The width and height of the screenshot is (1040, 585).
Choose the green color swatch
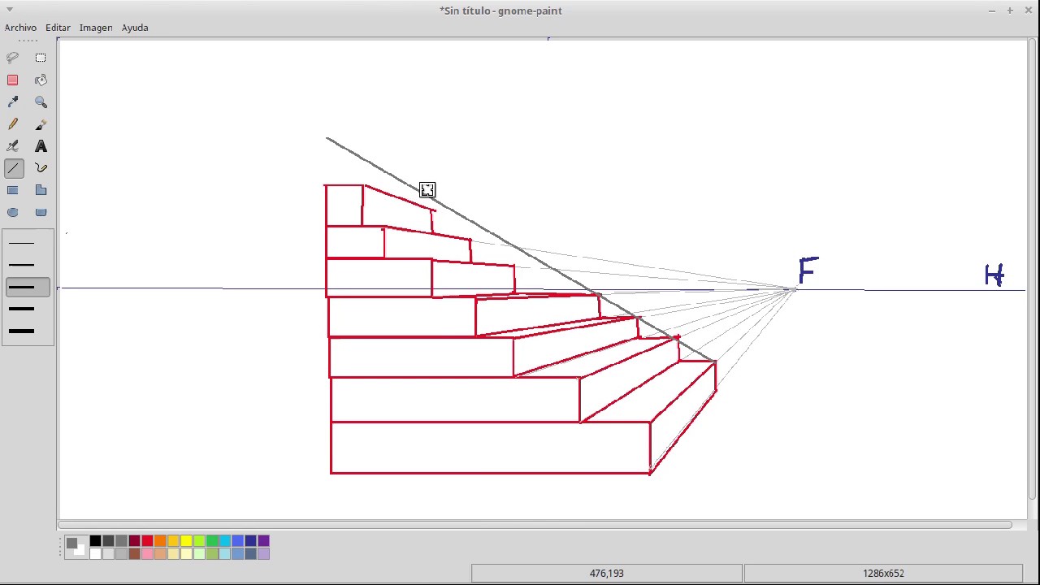(212, 540)
